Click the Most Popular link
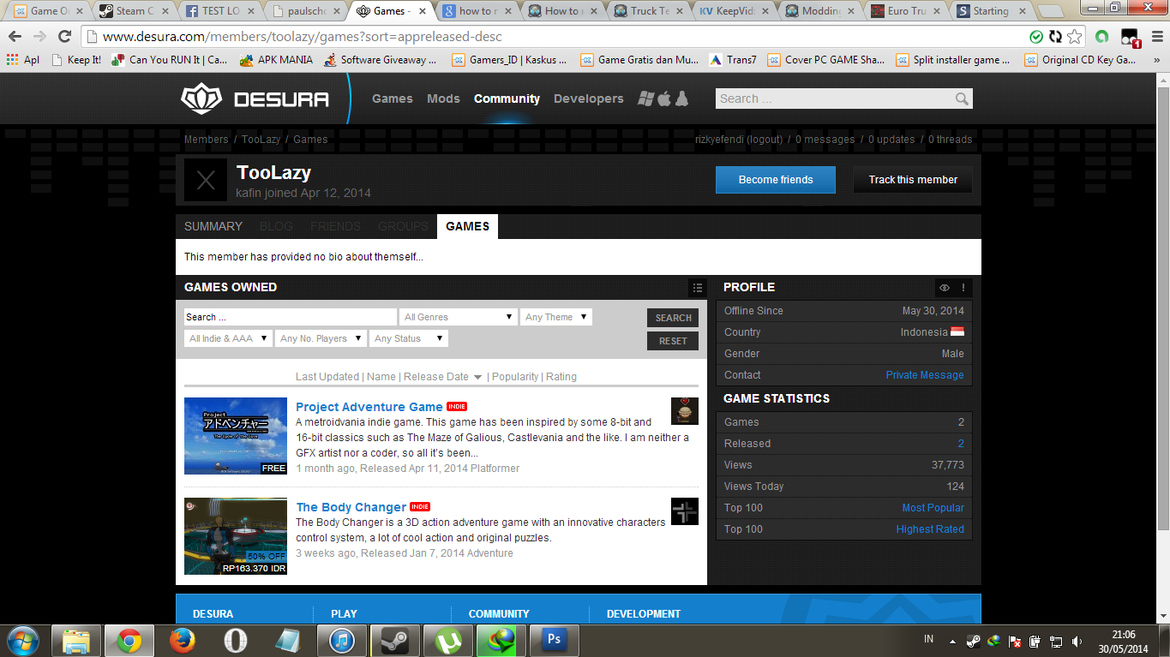Image resolution: width=1170 pixels, height=657 pixels. (x=933, y=508)
